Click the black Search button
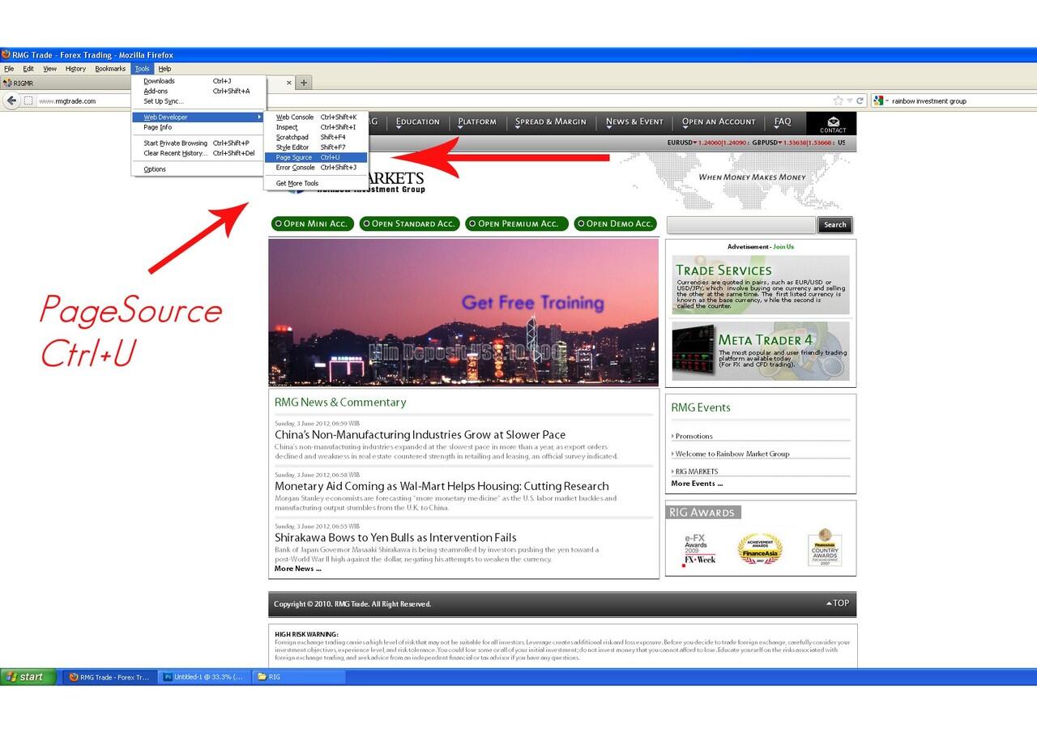 click(834, 225)
